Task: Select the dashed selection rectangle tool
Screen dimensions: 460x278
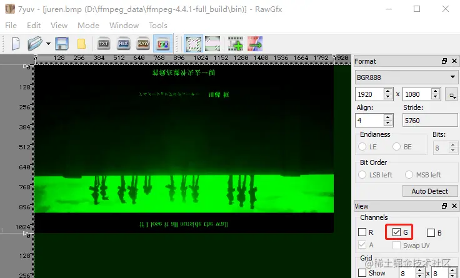Action: point(194,44)
